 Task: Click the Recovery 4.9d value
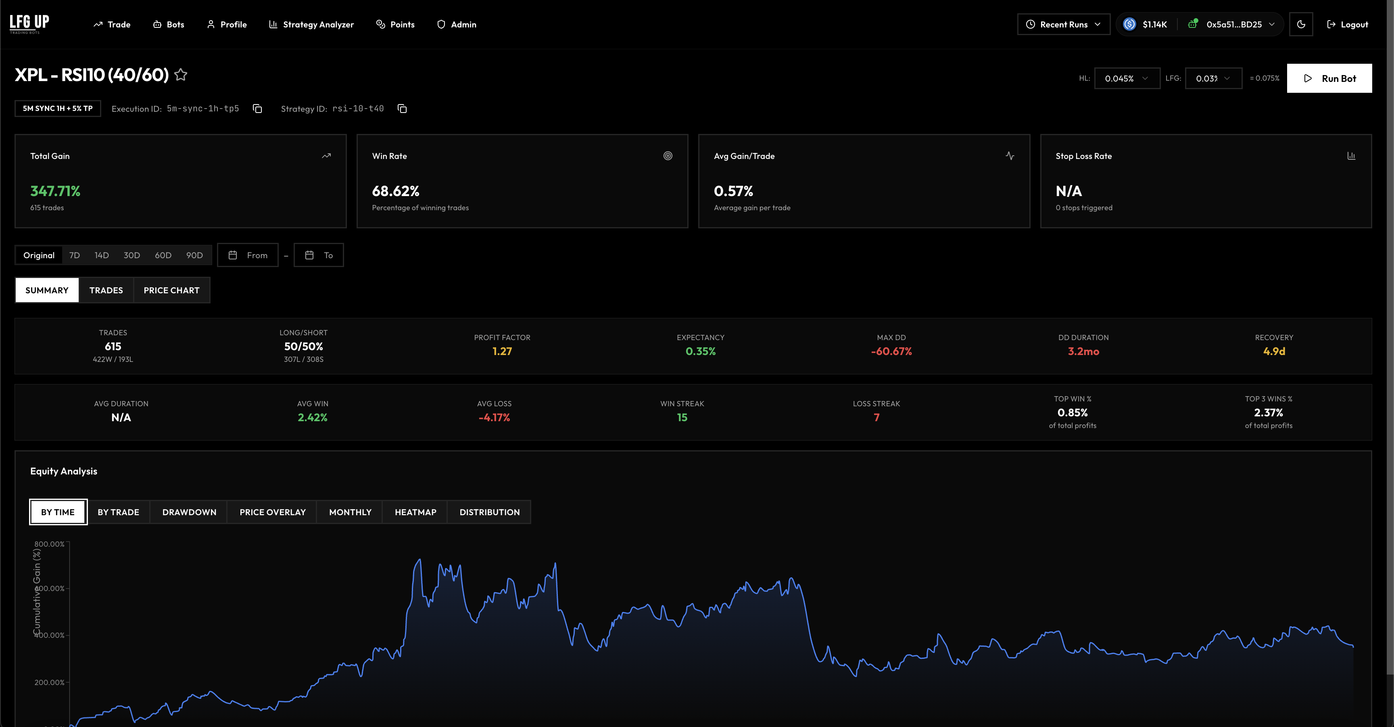pos(1274,351)
